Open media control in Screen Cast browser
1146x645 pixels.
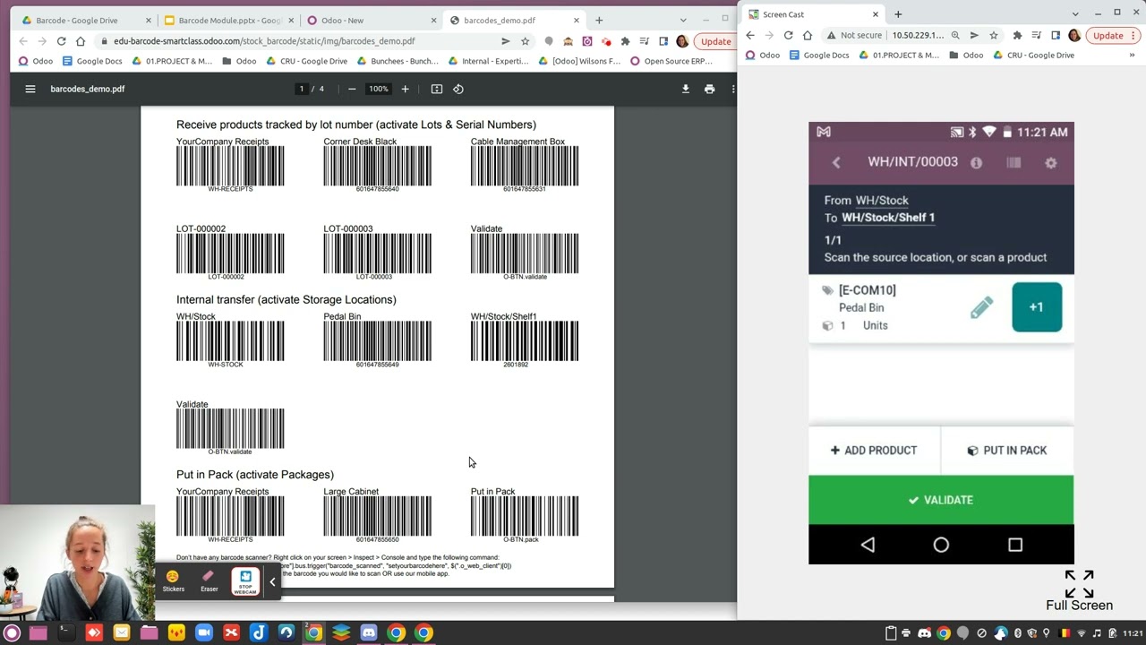pyautogui.click(x=1037, y=36)
